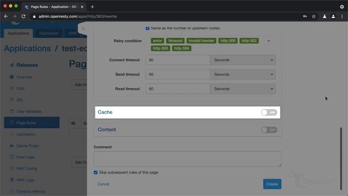Open a new browser tab
Viewport: 348px width, 196px height.
(92, 7)
